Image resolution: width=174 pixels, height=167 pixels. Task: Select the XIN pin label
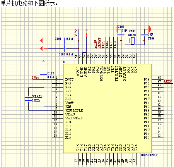click(x=68, y=107)
